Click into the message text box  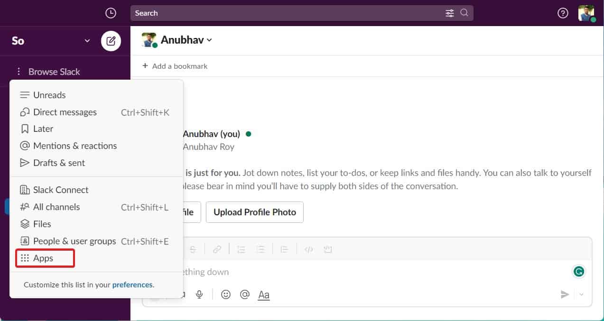[x=367, y=272]
